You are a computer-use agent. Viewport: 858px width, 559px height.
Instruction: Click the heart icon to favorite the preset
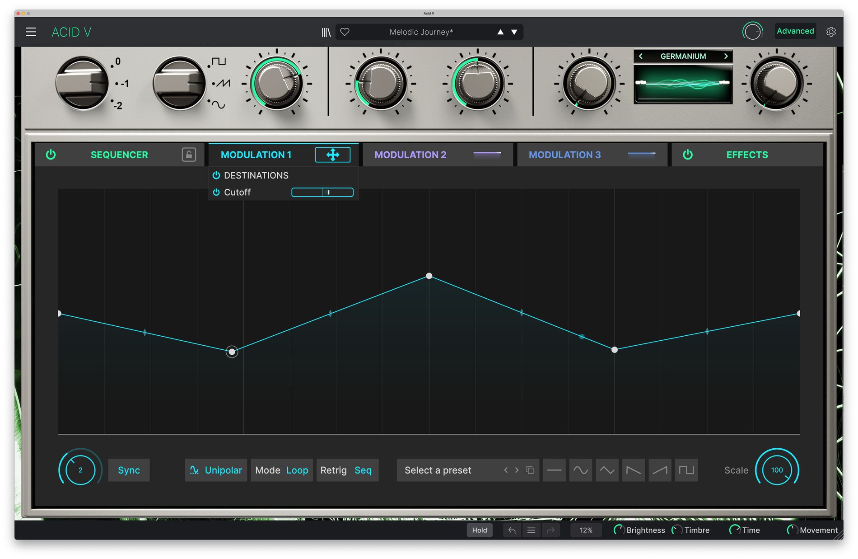pyautogui.click(x=345, y=32)
